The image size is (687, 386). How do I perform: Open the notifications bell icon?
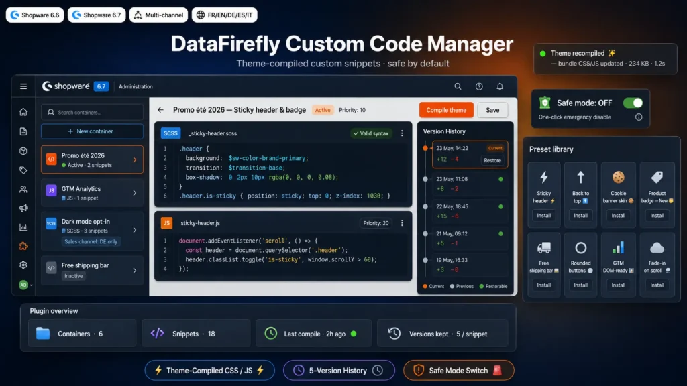tap(500, 86)
